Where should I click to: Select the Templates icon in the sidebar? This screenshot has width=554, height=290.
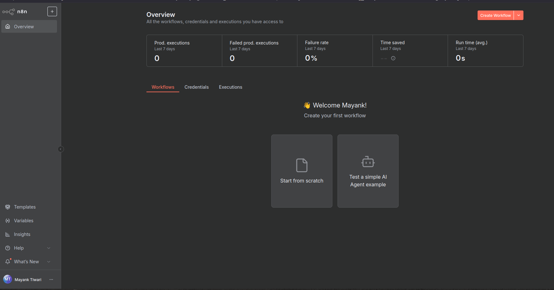[x=7, y=207]
